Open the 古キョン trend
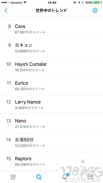This screenshot has width=103, height=183. [51, 48]
